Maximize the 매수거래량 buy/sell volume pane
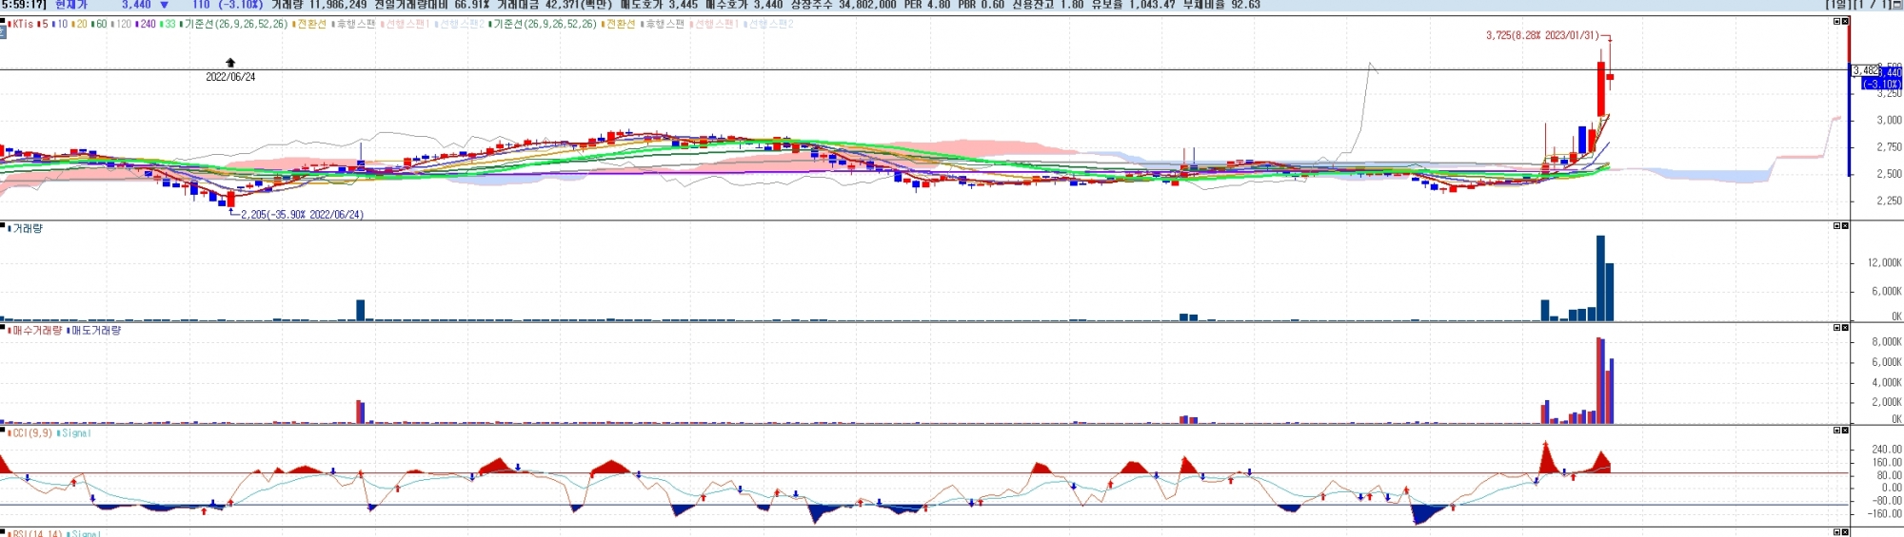Viewport: 1904px width, 537px height. click(1837, 328)
